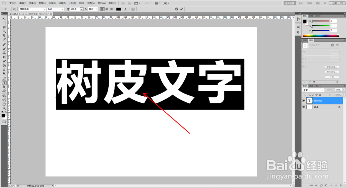This screenshot has width=347, height=188.
Task: Reset default foreground and background colors
Action: (x=2, y=112)
